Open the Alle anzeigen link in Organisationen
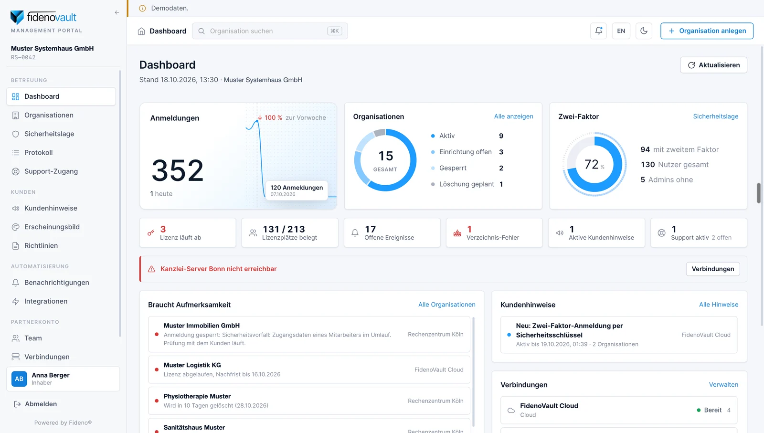764x433 pixels. (513, 116)
